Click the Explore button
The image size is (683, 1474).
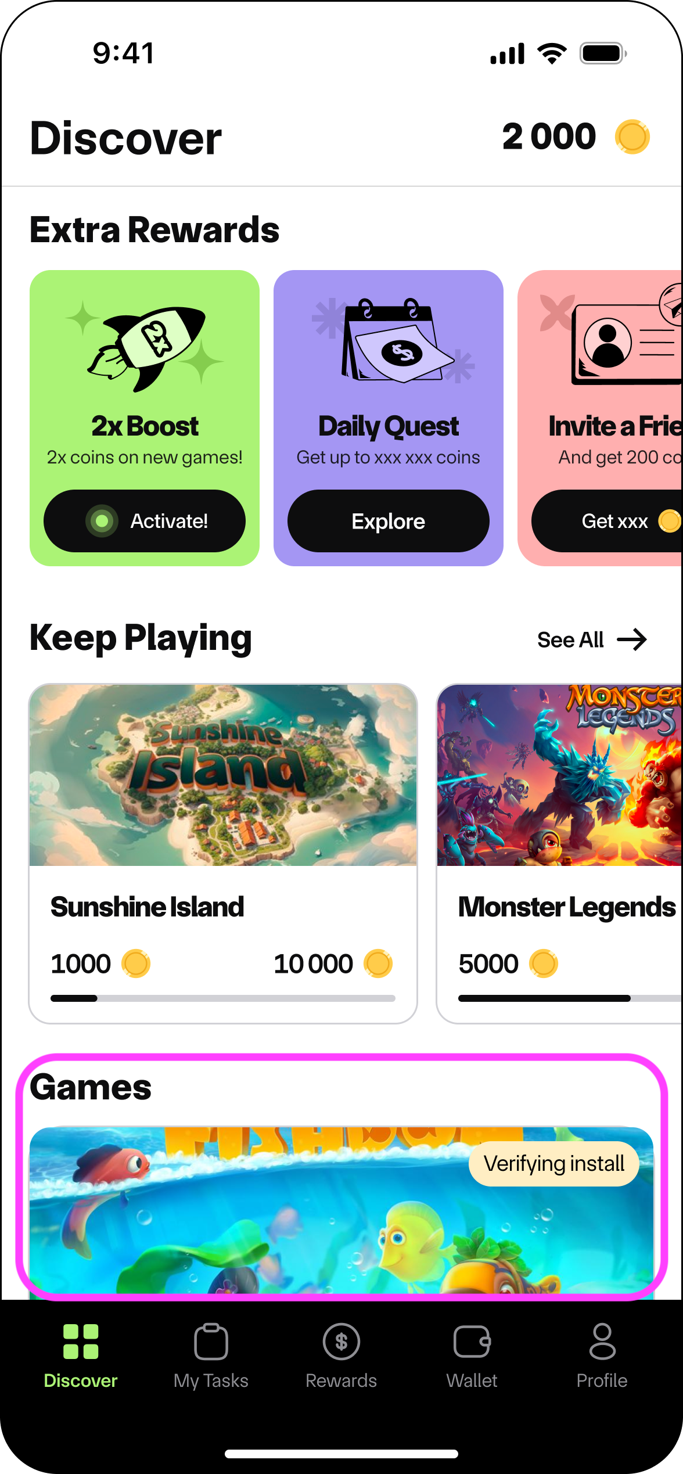pos(389,521)
